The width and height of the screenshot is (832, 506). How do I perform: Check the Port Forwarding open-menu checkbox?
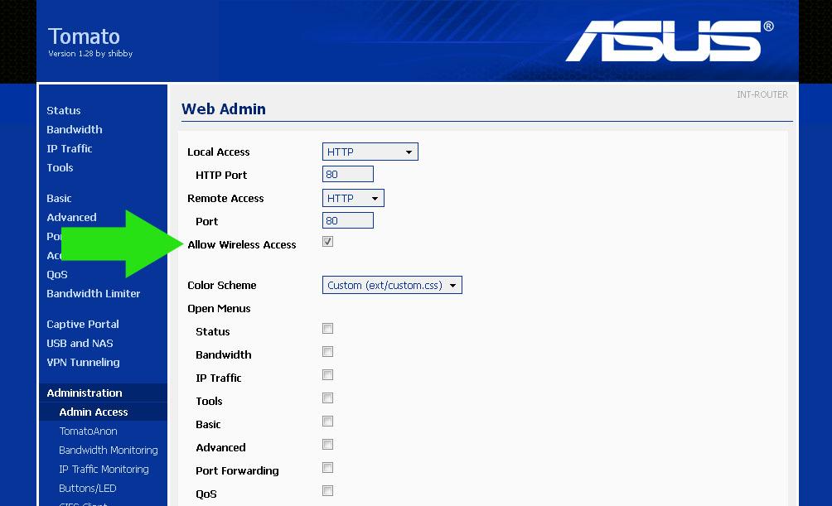[x=328, y=468]
